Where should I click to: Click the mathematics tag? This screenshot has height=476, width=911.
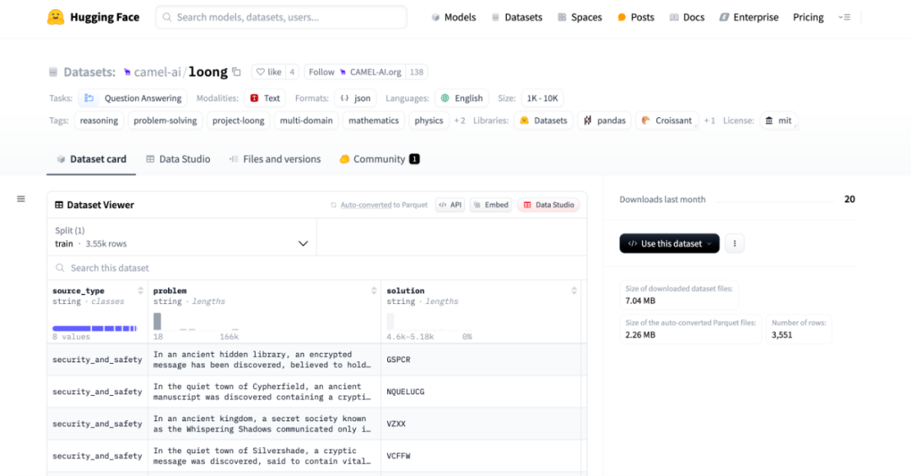374,120
